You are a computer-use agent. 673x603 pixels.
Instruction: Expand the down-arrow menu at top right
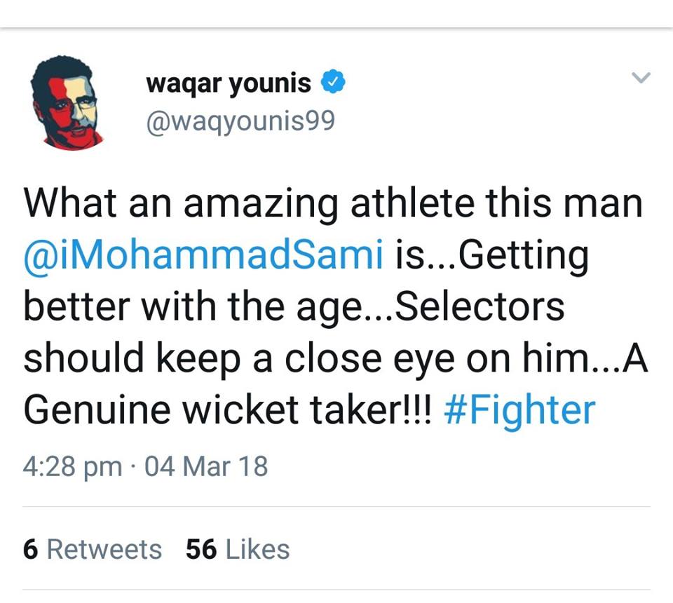[x=639, y=77]
